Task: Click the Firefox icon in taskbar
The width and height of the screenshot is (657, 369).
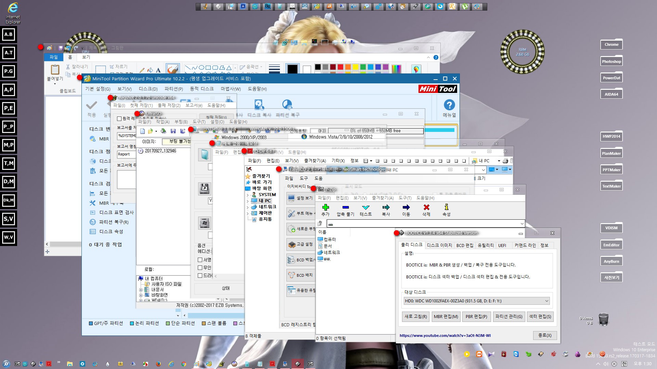Action: point(158,364)
